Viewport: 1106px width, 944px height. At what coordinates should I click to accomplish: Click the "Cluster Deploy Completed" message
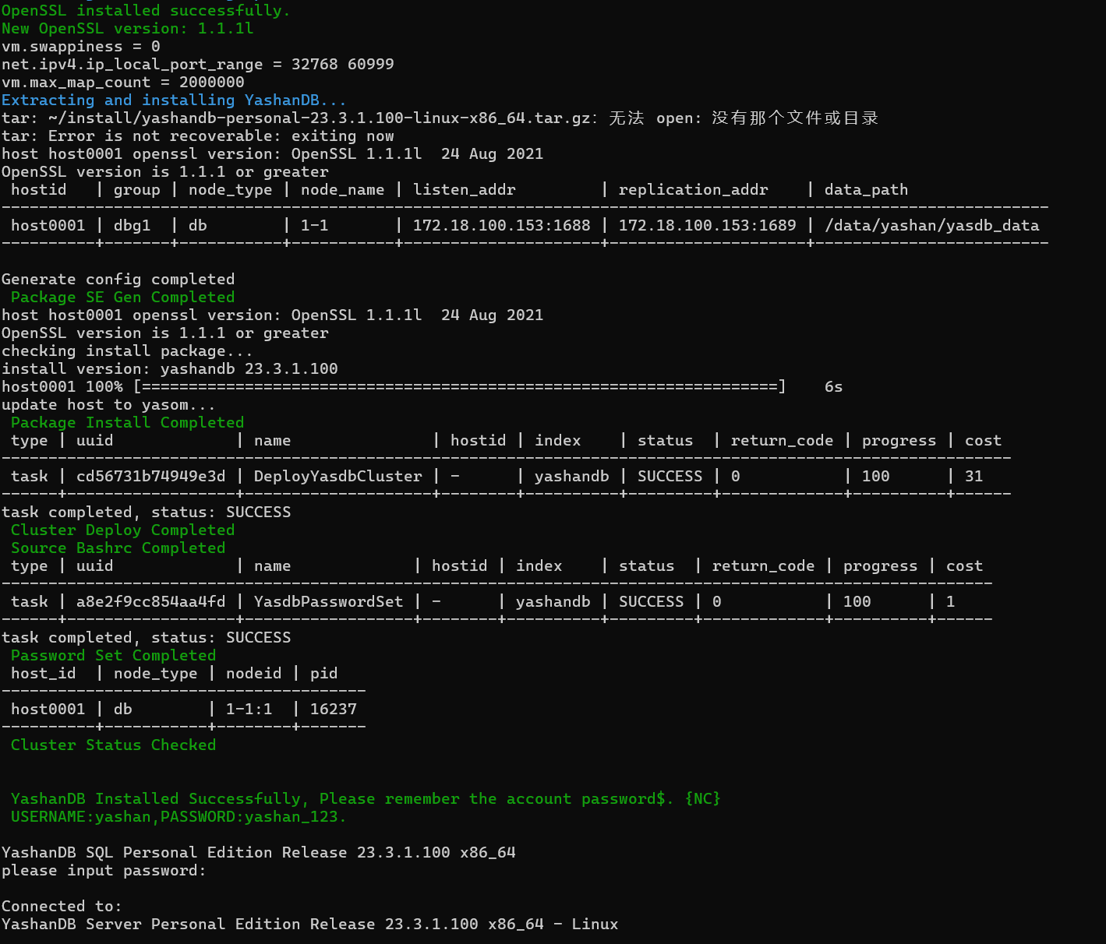[123, 530]
